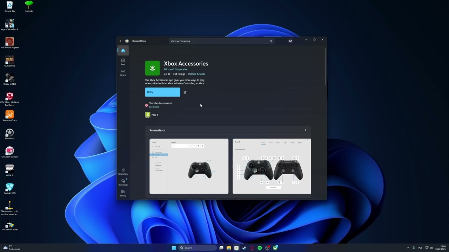Expand the Screenshots section chevron
449x252 pixels.
click(305, 130)
